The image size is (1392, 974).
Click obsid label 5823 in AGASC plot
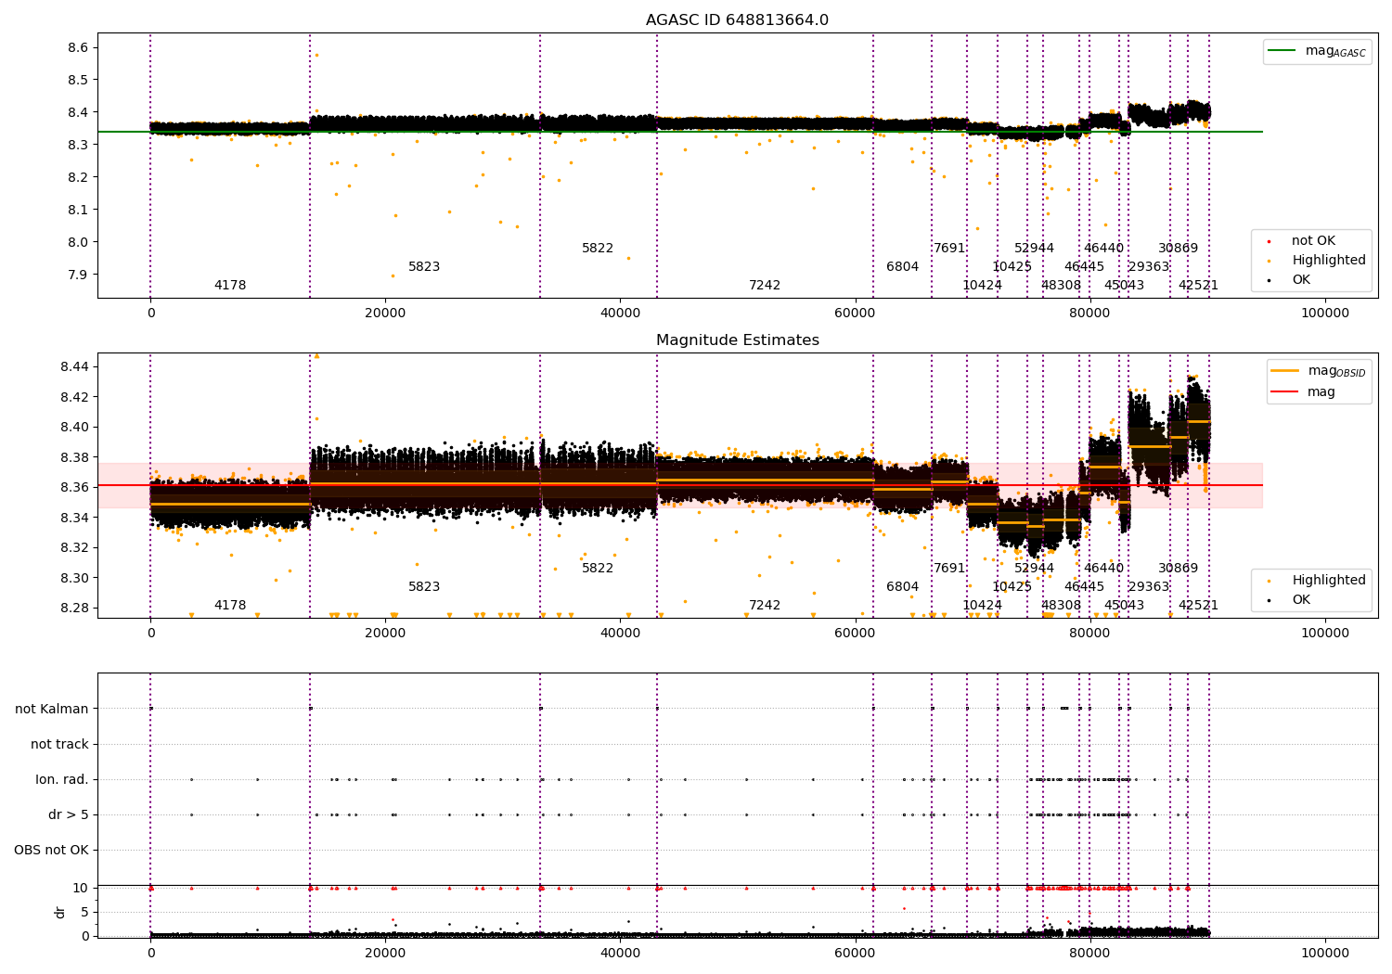click(x=424, y=267)
